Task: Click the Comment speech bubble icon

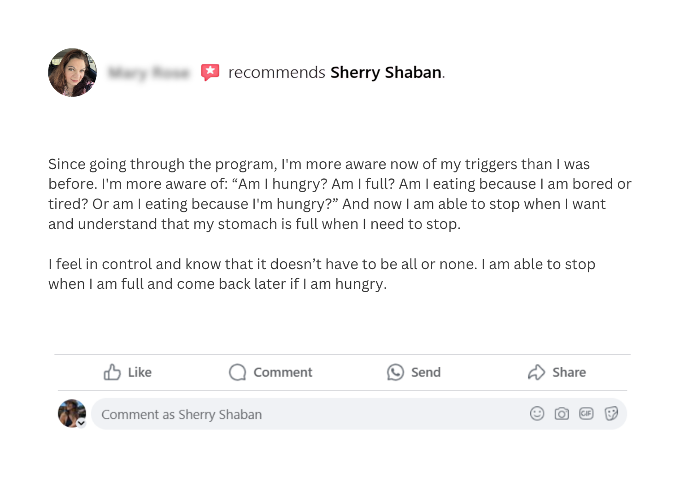Action: pyautogui.click(x=237, y=372)
